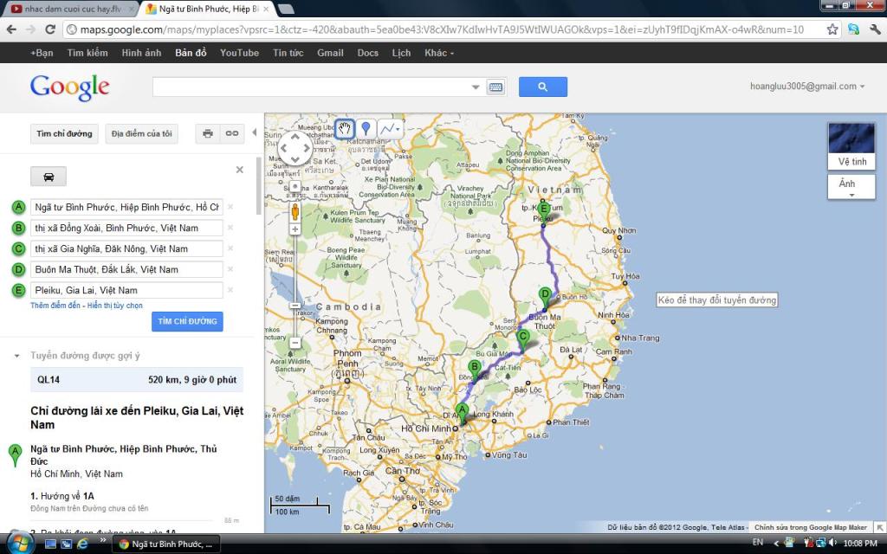887x554 pixels.
Task: Collapse the suggested routes section triangle
Action: (x=17, y=356)
